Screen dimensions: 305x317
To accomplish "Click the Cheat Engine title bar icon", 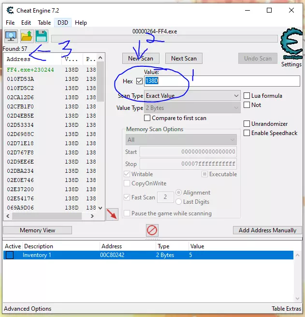I will [x=10, y=10].
